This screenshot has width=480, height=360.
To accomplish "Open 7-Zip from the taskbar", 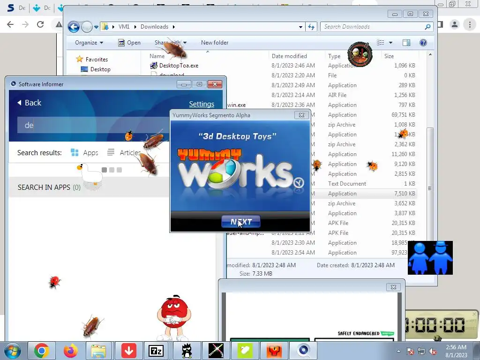I will tap(156, 351).
